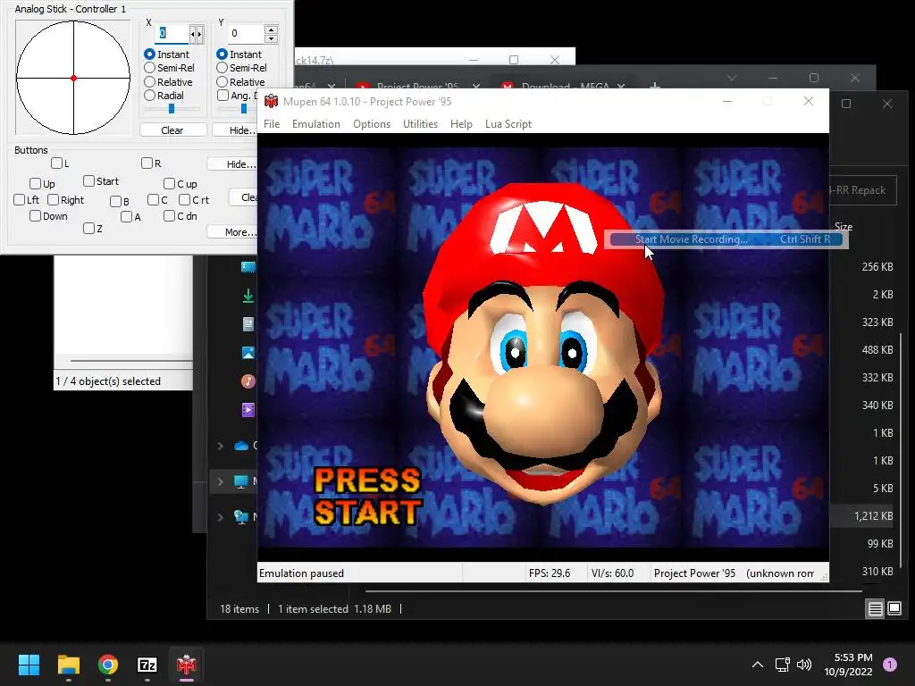The width and height of the screenshot is (915, 686).
Task: Adjust the X axis sensitivity slider
Action: [172, 108]
